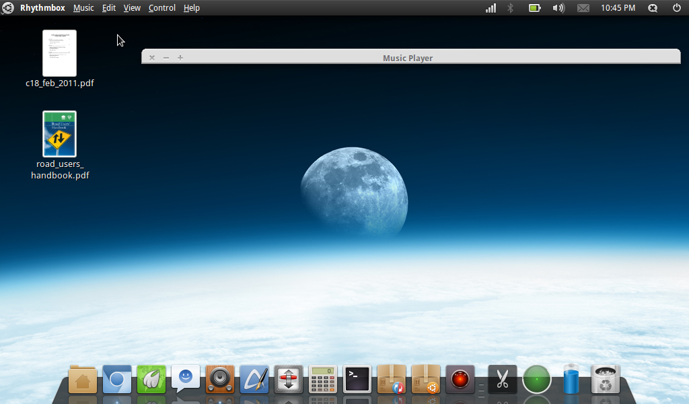
Task: Maximize the Music Player window with plus button
Action: (180, 58)
